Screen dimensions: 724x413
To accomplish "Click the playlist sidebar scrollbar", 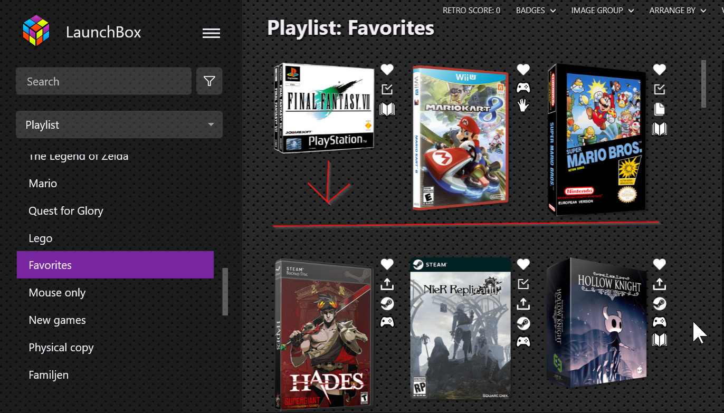I will (x=225, y=292).
